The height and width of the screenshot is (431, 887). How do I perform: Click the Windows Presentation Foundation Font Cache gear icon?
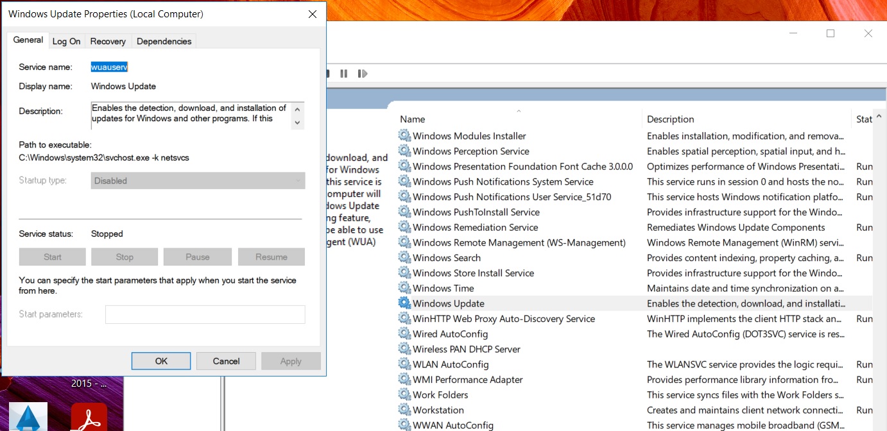click(x=404, y=166)
